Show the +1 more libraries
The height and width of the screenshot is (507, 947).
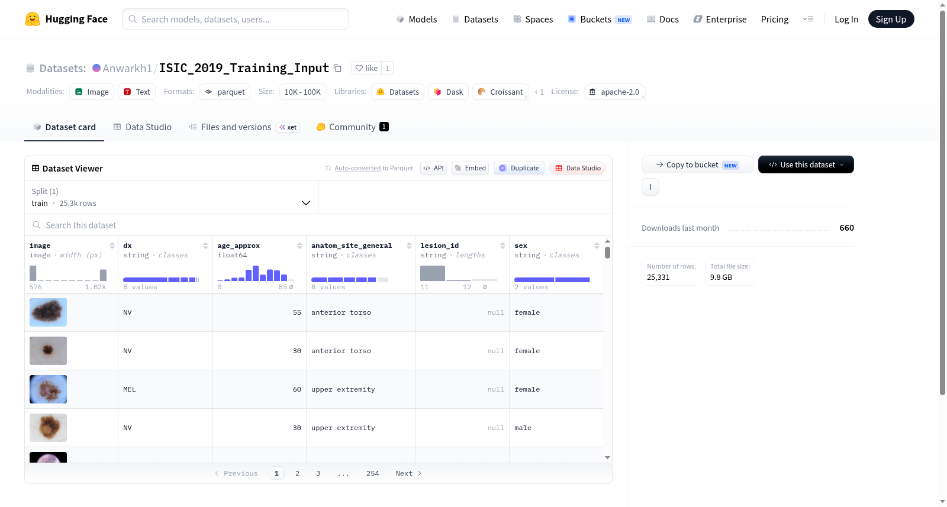539,92
